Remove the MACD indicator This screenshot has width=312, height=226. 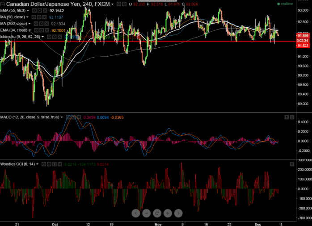pos(79,117)
